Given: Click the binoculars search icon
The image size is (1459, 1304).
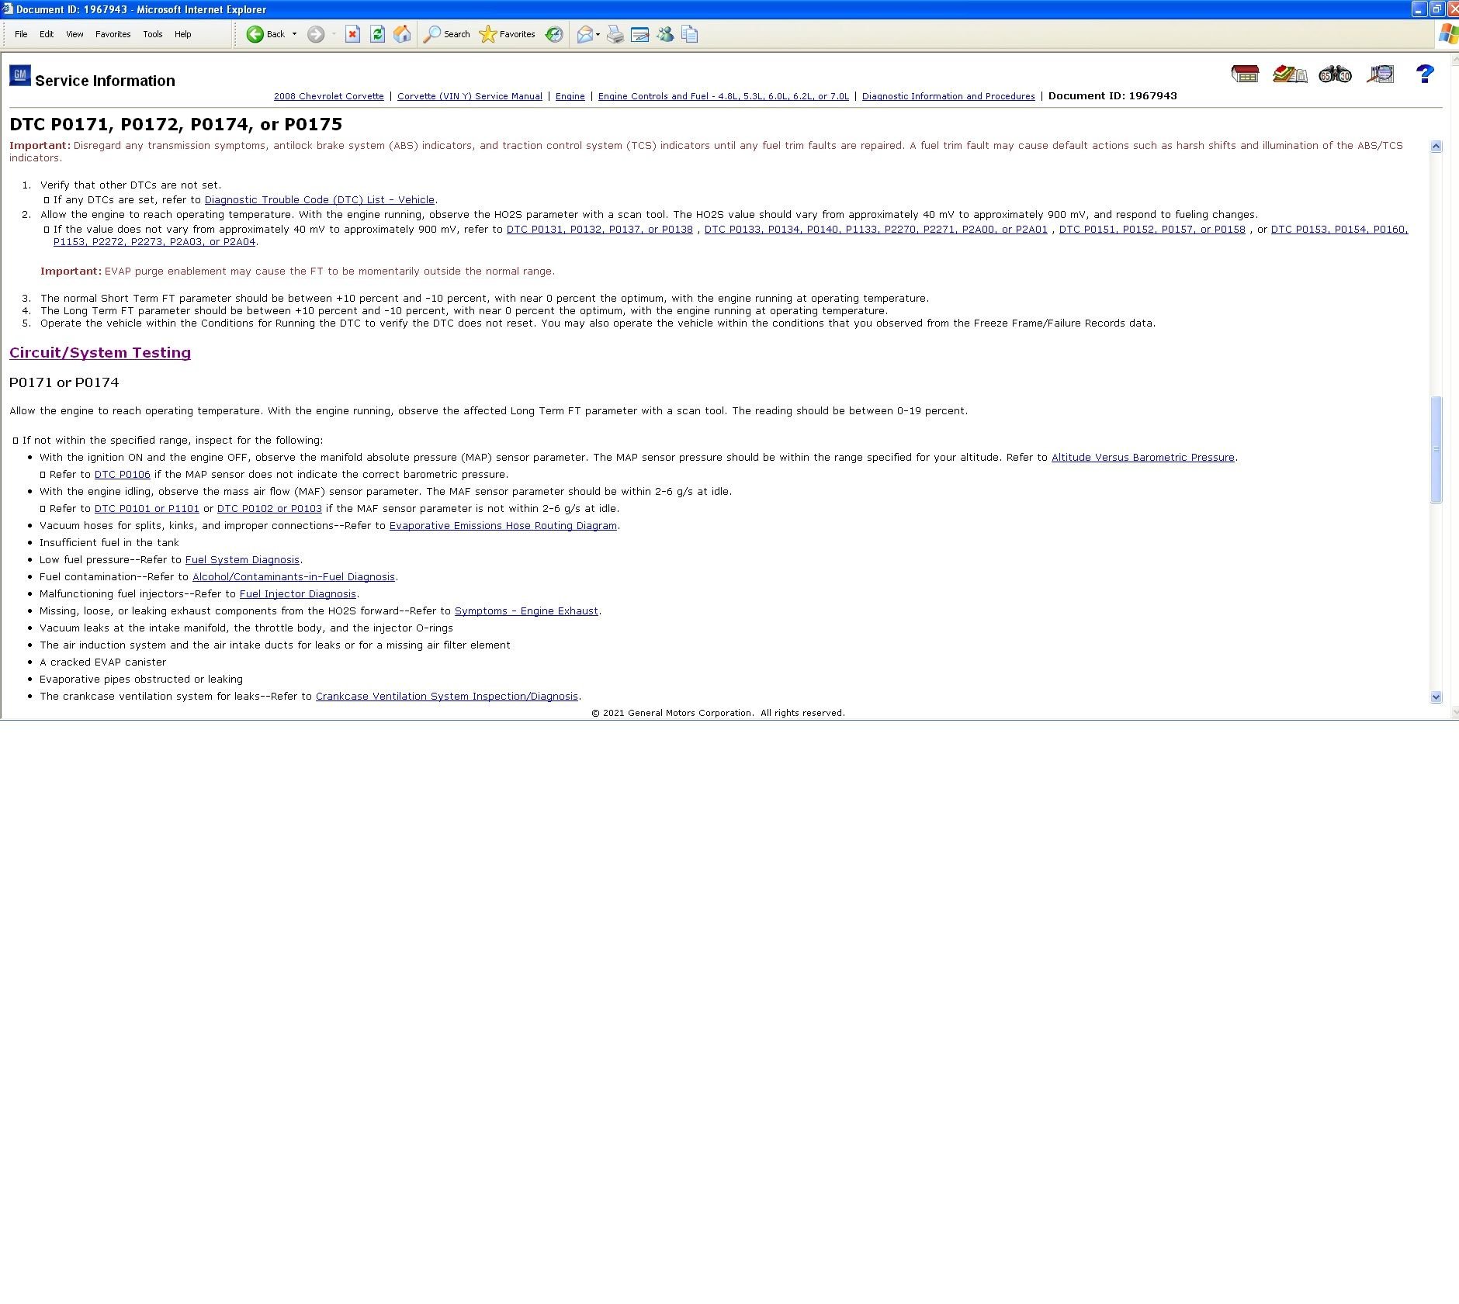Looking at the screenshot, I should 1335,74.
